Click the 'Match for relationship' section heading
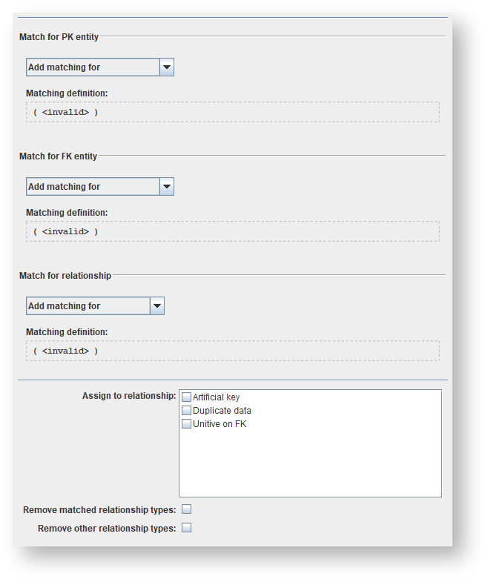Screen dimensions: 488x582 pos(65,276)
